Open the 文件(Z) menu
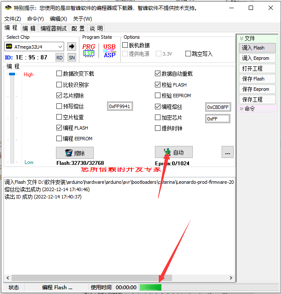 pyautogui.click(x=12, y=19)
